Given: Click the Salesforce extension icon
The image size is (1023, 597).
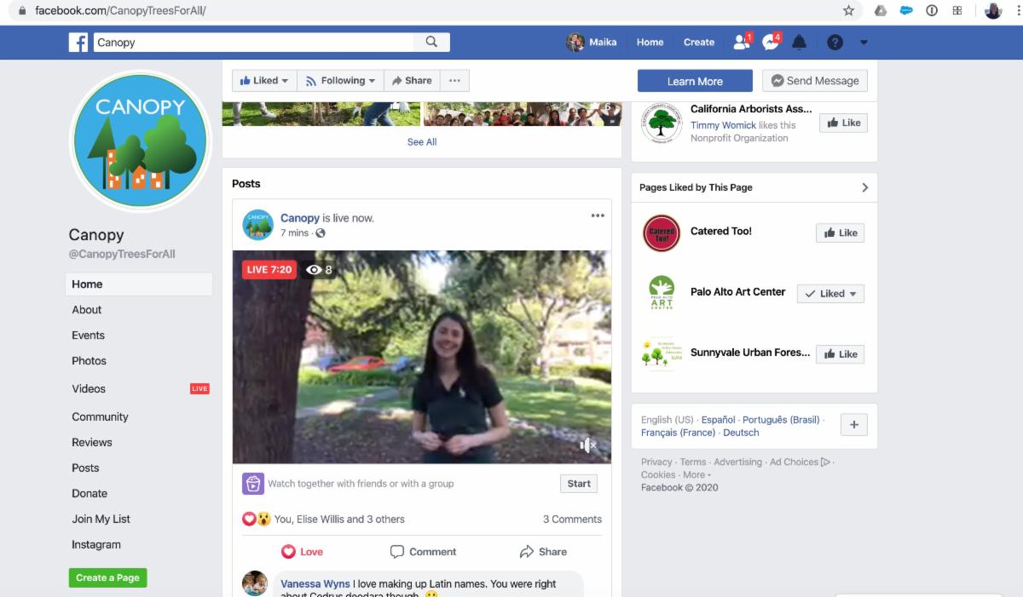Looking at the screenshot, I should (x=906, y=11).
